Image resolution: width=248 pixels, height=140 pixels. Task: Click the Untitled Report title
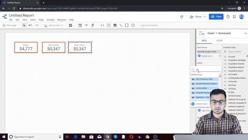point(21,16)
